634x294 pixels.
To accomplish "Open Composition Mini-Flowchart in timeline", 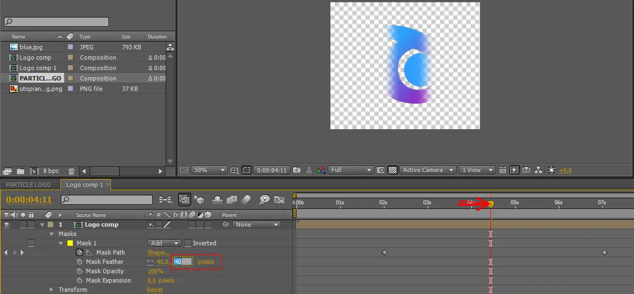I will [165, 199].
